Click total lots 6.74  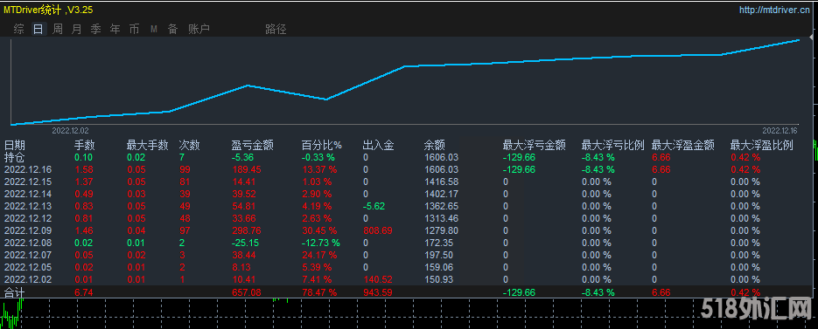[x=83, y=293]
